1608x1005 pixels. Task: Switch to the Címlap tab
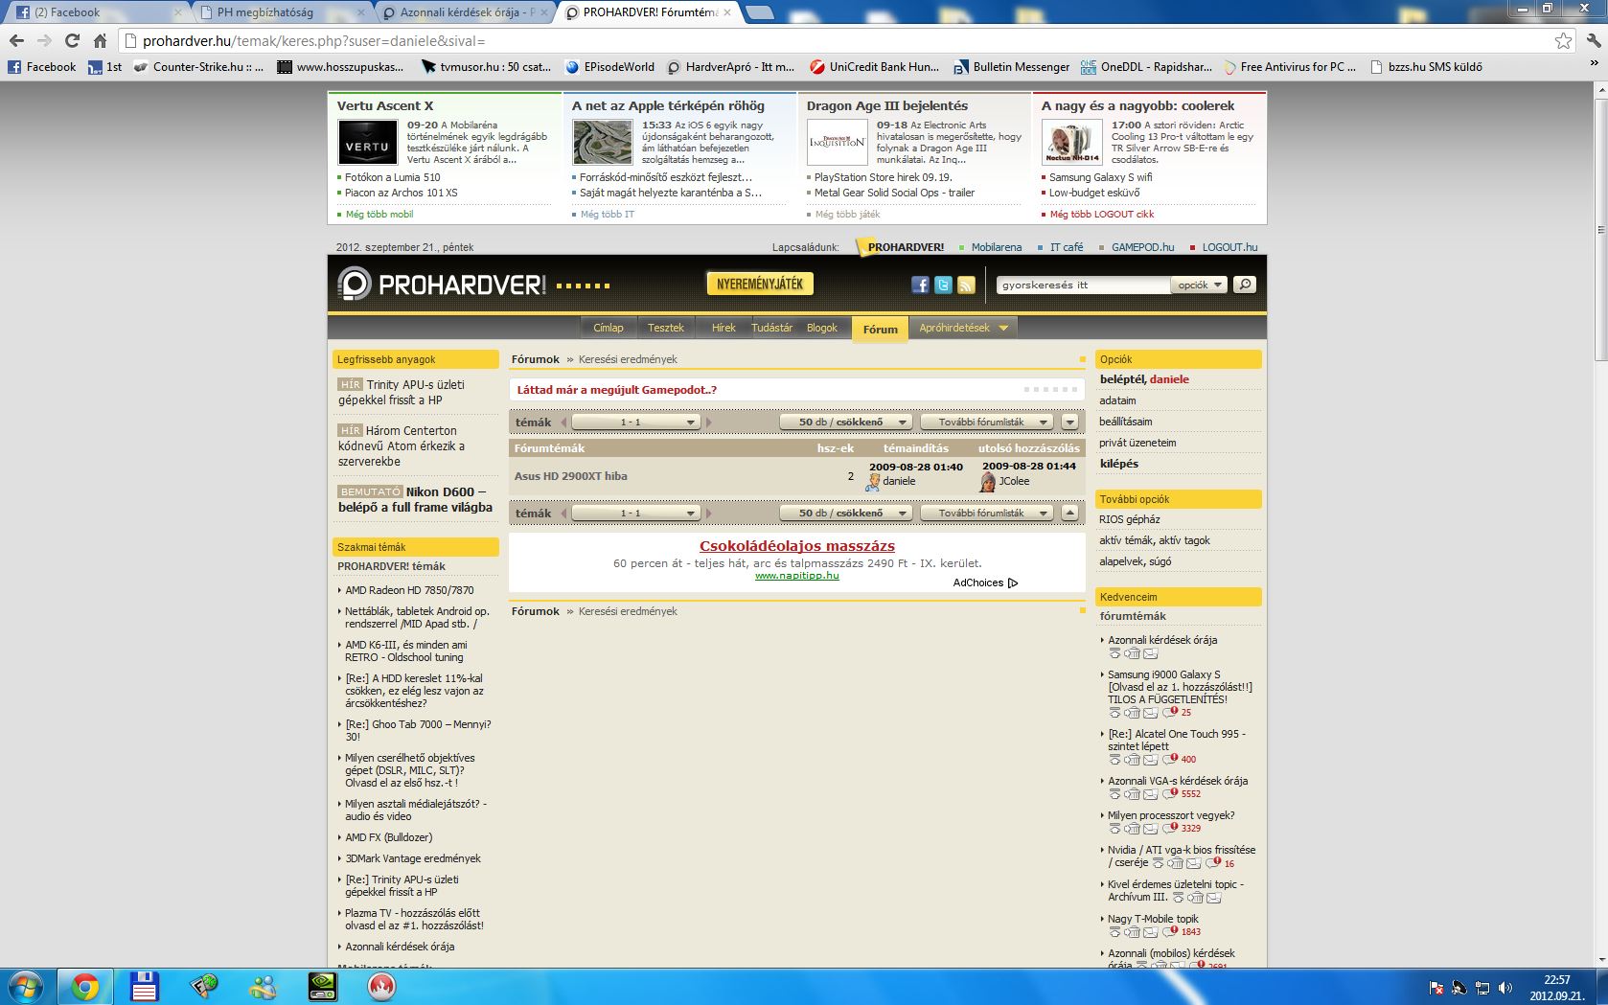[x=609, y=328]
